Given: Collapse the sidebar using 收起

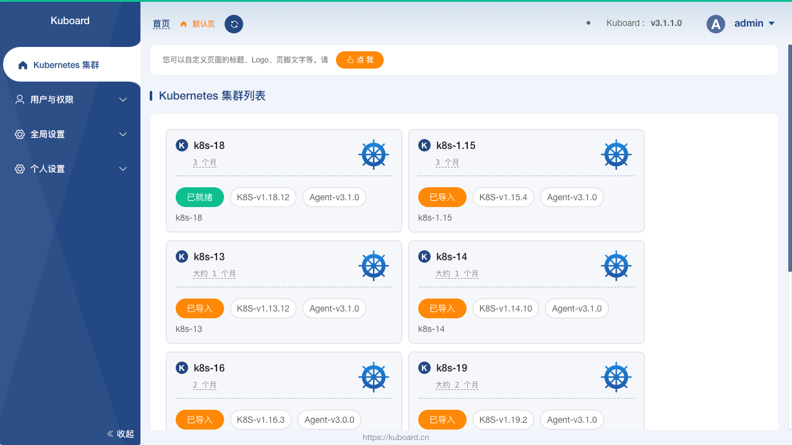Looking at the screenshot, I should 120,433.
